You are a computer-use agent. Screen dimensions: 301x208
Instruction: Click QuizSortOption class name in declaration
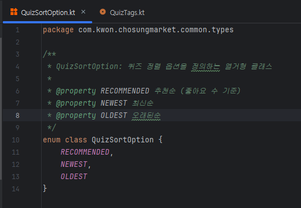coord(123,140)
